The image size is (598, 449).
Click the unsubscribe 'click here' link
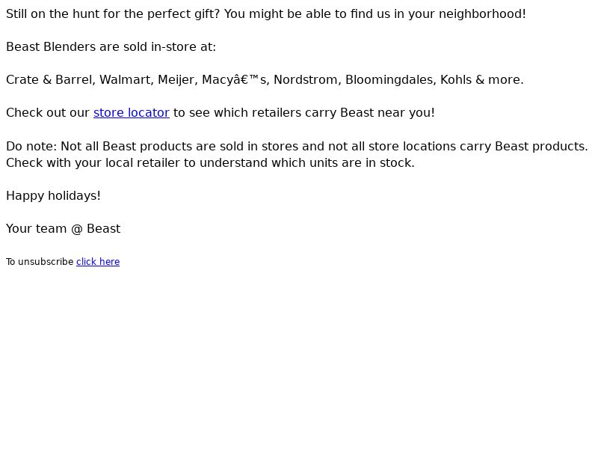point(98,262)
